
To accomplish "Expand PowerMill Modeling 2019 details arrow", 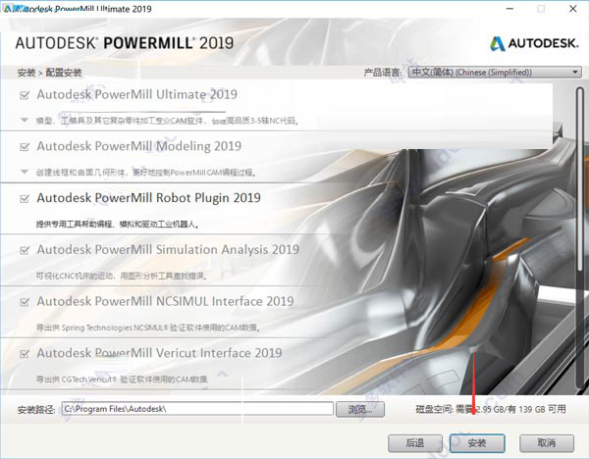I will [x=25, y=172].
